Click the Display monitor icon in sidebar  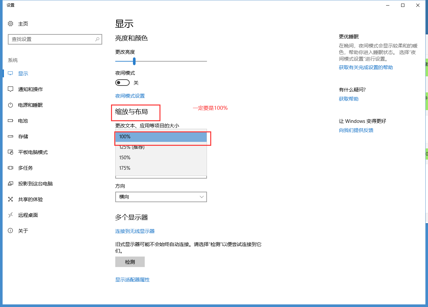10,73
